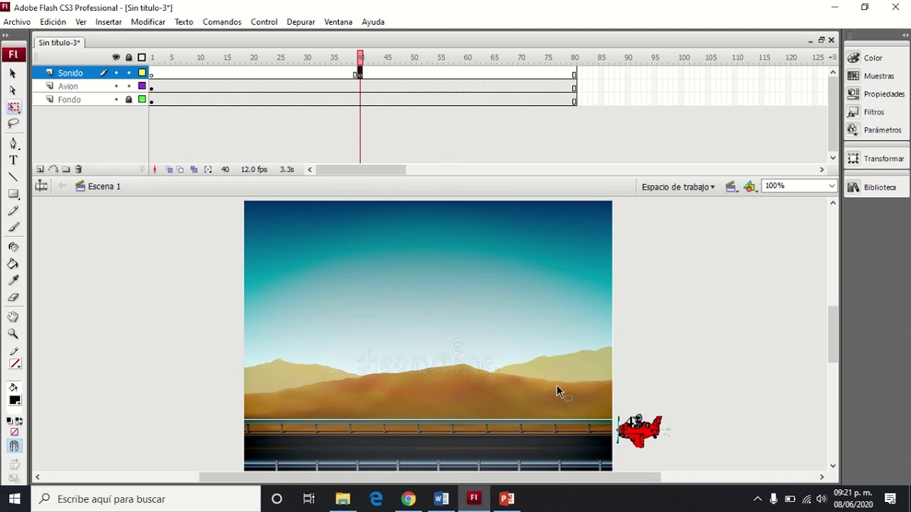Unlock the Fondo layer
911x512 pixels.
click(x=129, y=100)
